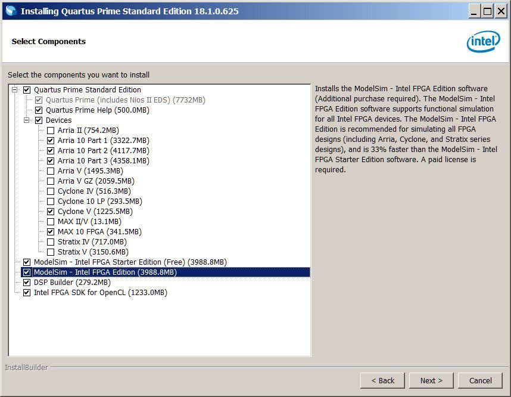This screenshot has width=511, height=397.
Task: Collapse the Quartus Prime Standard Edition tree node
Action: [15, 89]
